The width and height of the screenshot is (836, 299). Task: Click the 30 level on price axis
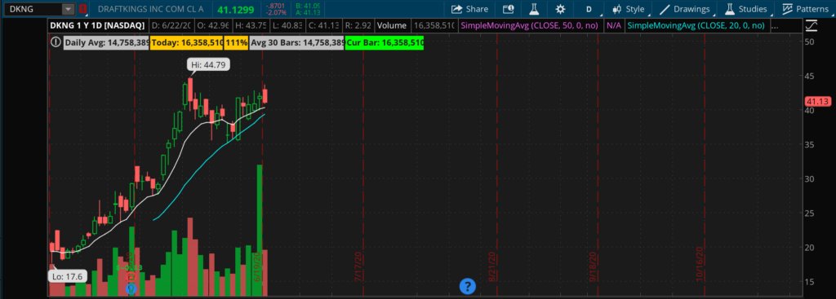pyautogui.click(x=809, y=178)
